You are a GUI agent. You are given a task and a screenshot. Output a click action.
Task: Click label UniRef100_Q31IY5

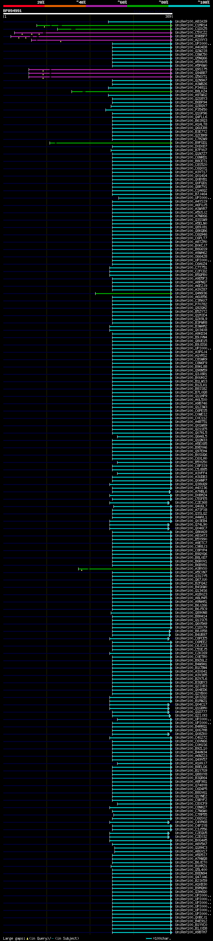coord(191,576)
